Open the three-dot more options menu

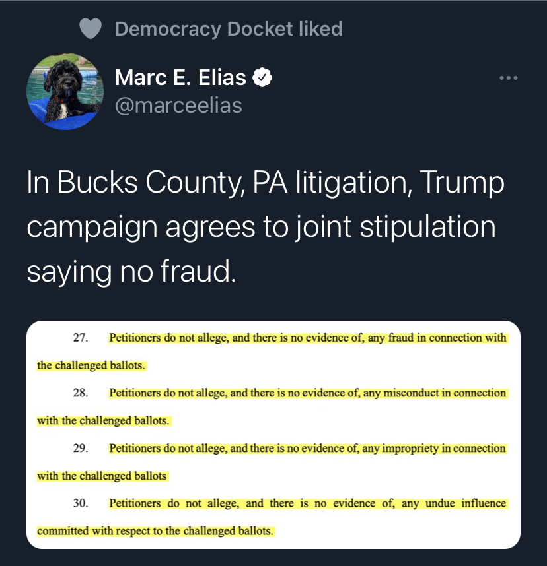(508, 79)
